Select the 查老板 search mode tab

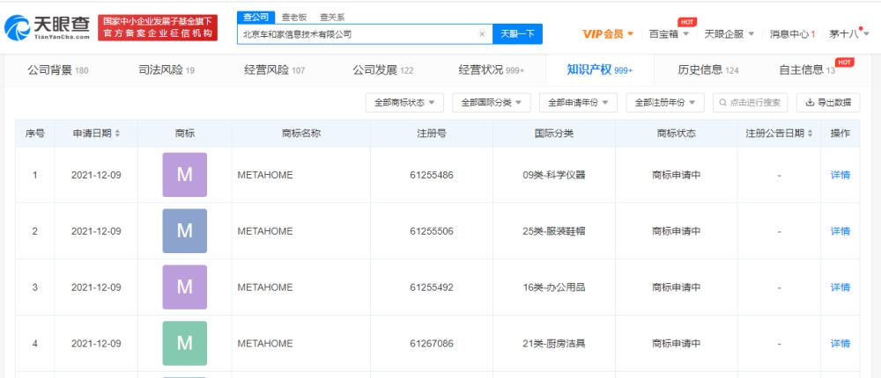[294, 18]
